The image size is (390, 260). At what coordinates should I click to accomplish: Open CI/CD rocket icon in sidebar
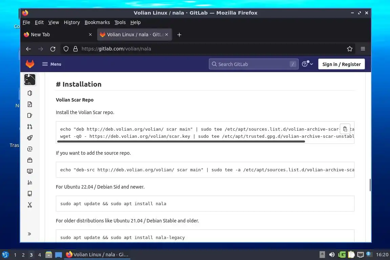pos(29,138)
